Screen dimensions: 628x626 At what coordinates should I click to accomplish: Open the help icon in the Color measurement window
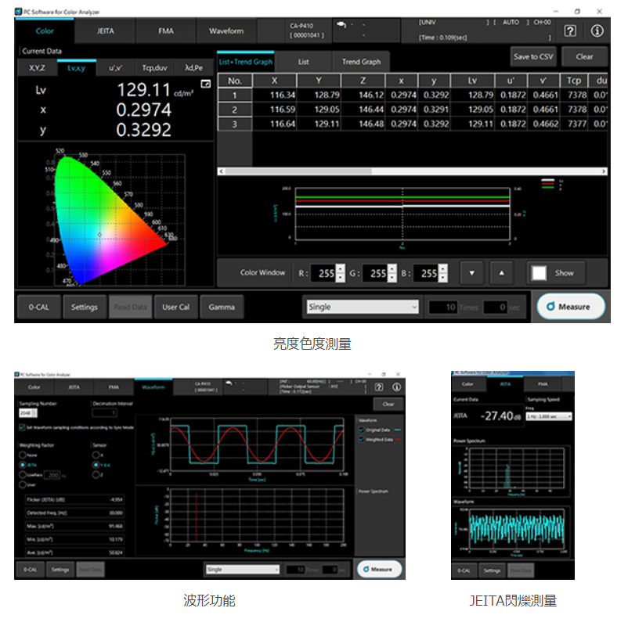[x=569, y=31]
